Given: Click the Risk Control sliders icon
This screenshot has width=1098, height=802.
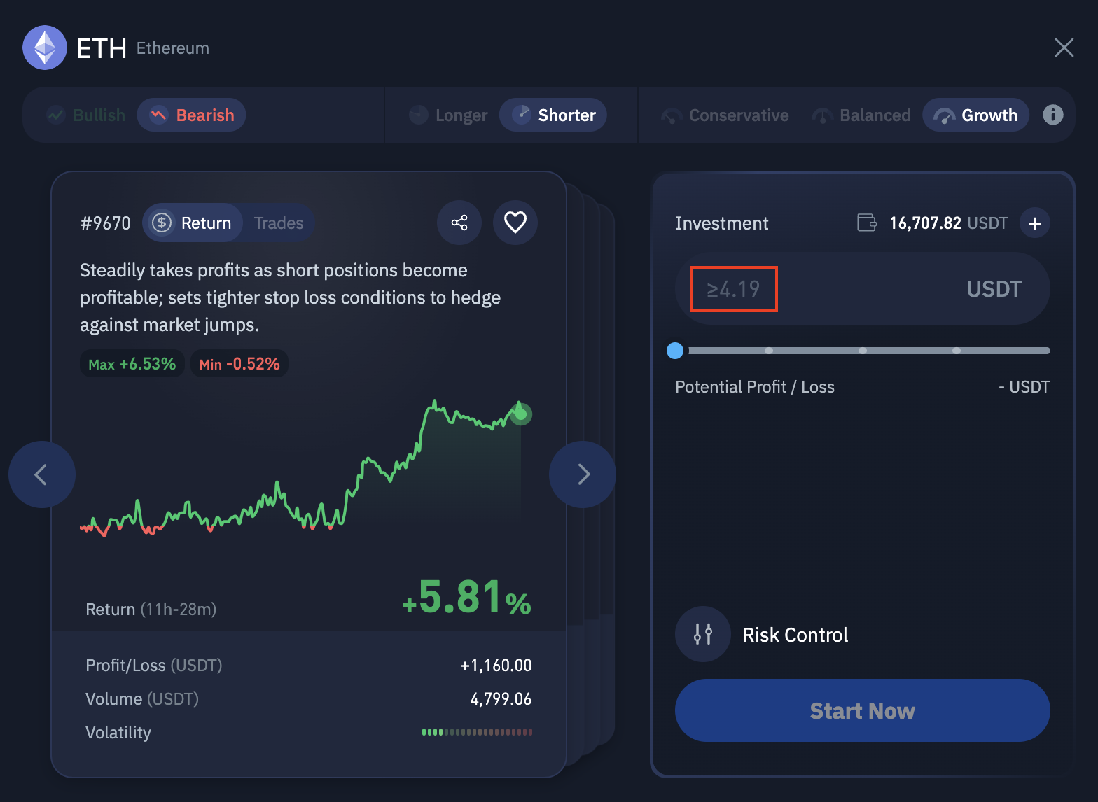Looking at the screenshot, I should (x=702, y=634).
